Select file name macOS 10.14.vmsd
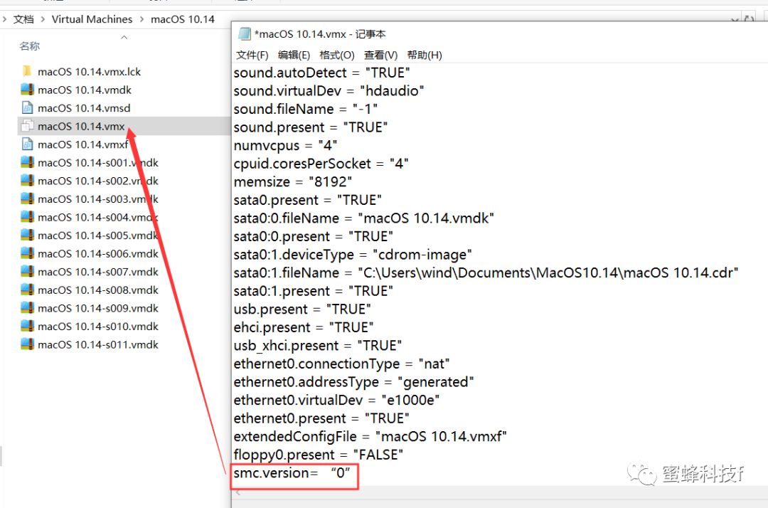Image resolution: width=768 pixels, height=508 pixels. tap(84, 107)
